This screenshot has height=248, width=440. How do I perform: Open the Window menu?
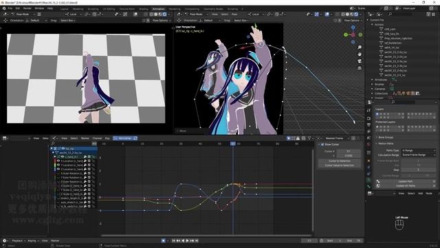[x=39, y=8]
